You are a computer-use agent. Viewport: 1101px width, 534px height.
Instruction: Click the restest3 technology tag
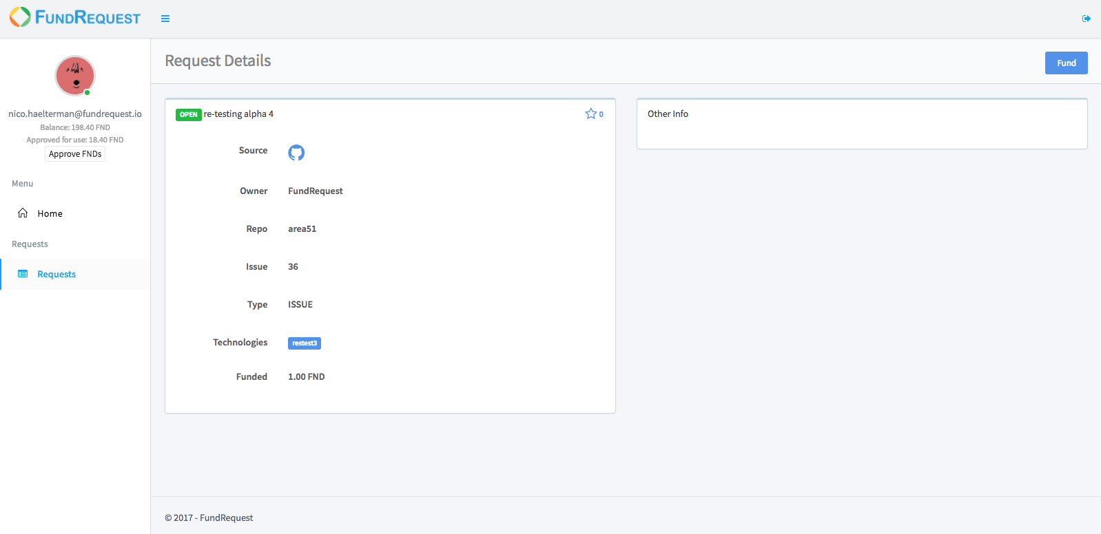[x=305, y=343]
